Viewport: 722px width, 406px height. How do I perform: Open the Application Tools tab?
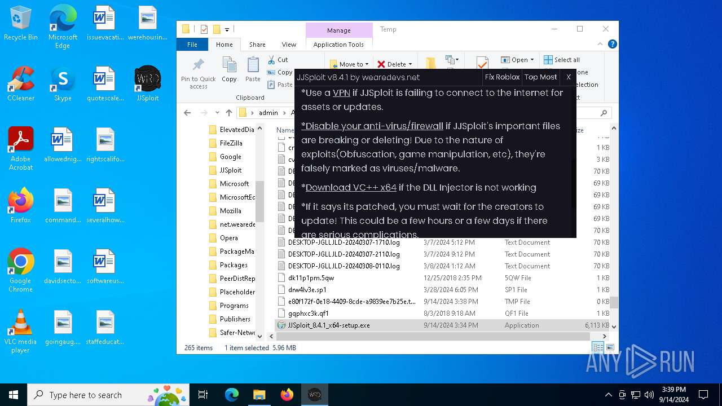coord(338,45)
